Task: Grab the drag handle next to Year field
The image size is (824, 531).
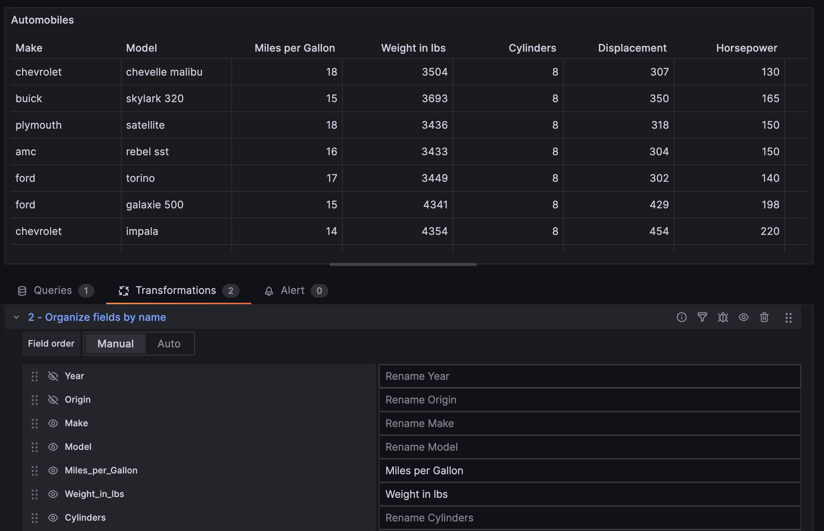Action: (35, 376)
